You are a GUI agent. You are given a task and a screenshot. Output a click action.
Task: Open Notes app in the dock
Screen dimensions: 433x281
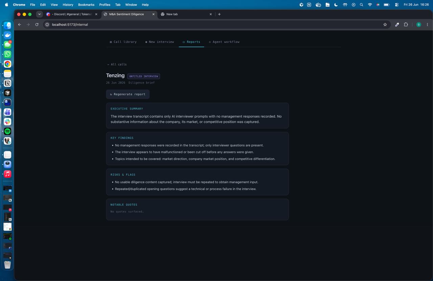coord(7,74)
